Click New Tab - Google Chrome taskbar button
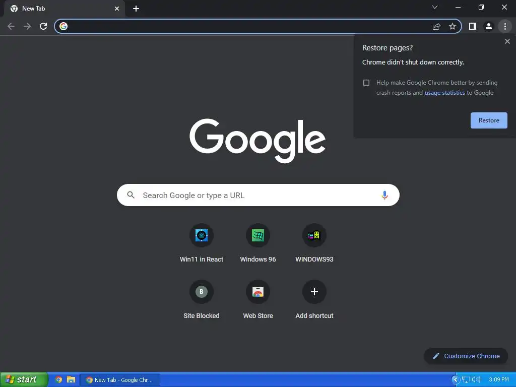 [x=120, y=380]
